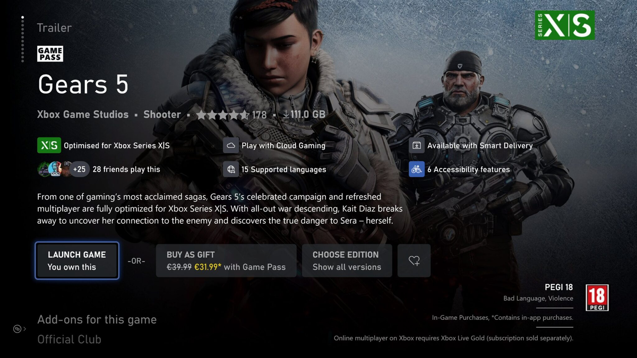Click the Game Pass badge icon
637x358 pixels.
[50, 54]
